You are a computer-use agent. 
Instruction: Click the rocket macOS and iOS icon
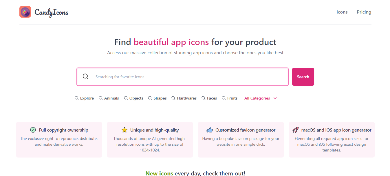pyautogui.click(x=296, y=130)
